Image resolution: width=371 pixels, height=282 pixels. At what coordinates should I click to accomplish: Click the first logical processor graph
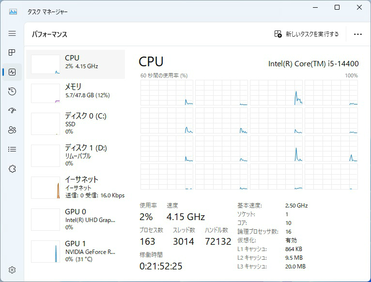[x=167, y=92]
